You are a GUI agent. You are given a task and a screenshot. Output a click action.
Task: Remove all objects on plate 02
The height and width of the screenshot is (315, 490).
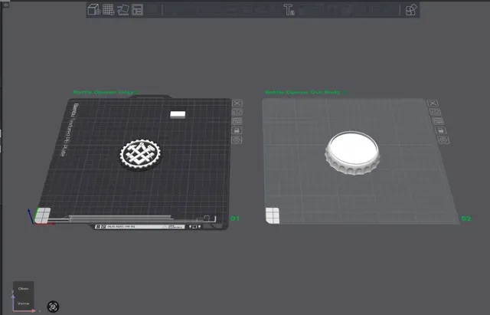(x=433, y=103)
